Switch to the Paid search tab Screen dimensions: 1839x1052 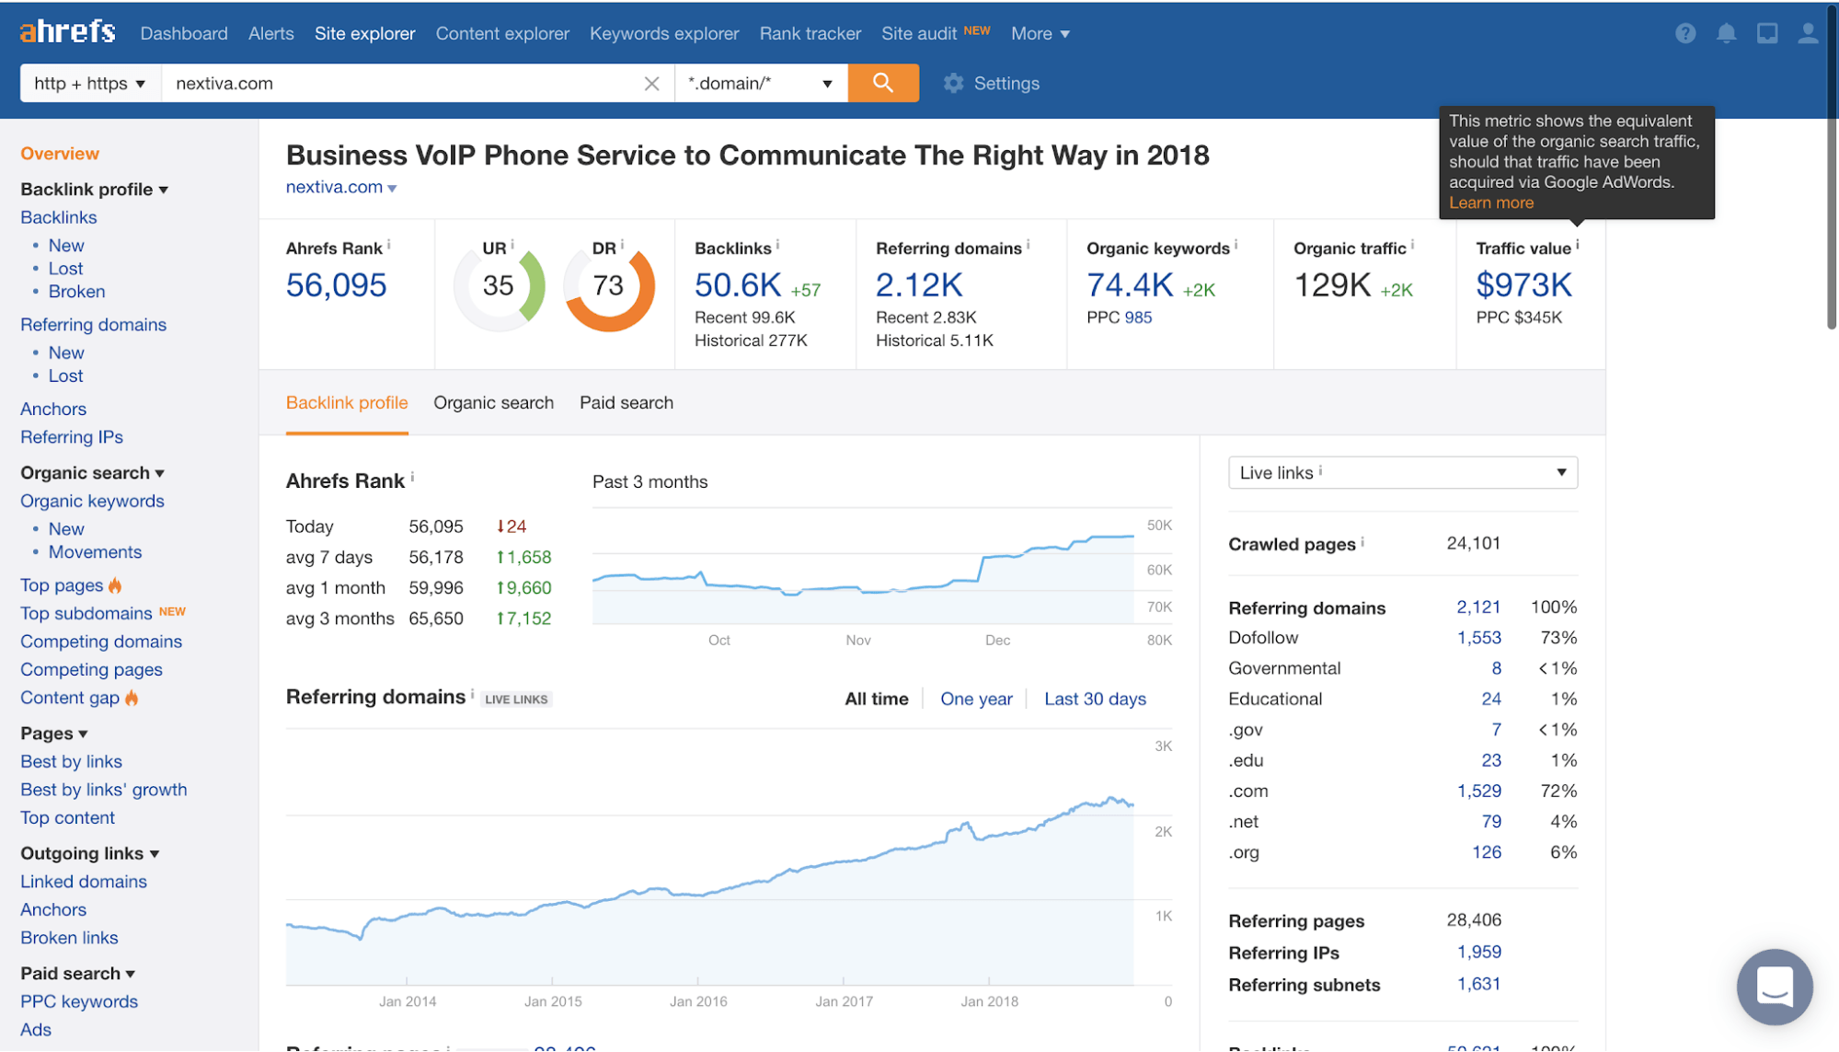pyautogui.click(x=626, y=402)
